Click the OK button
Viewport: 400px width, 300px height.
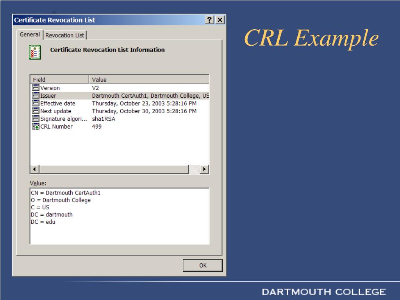pos(203,265)
